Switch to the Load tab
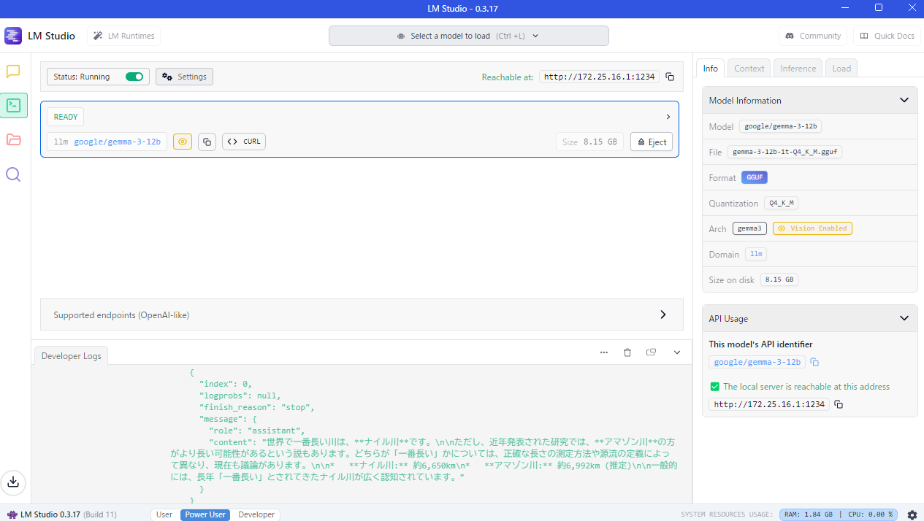 (841, 68)
